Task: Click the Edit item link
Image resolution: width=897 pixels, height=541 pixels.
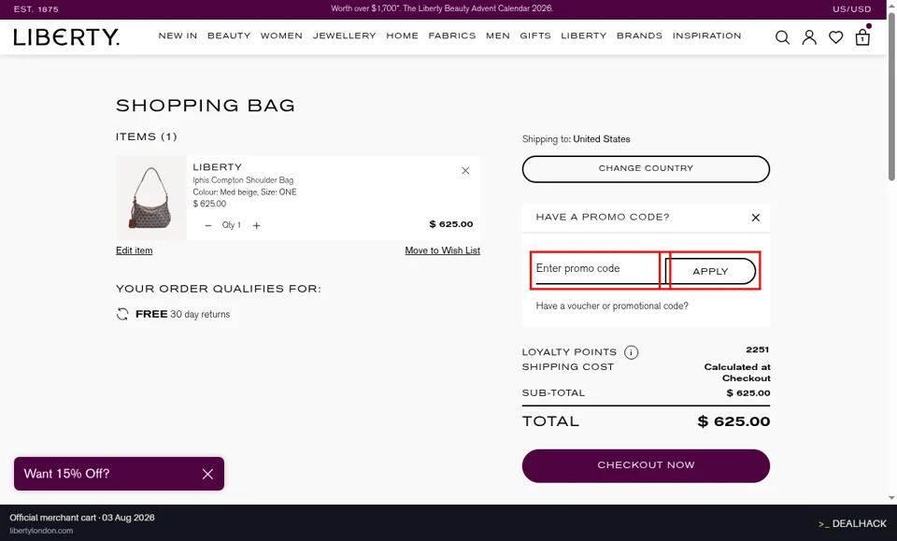Action: (135, 250)
